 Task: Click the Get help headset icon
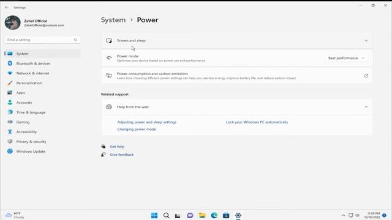point(104,147)
